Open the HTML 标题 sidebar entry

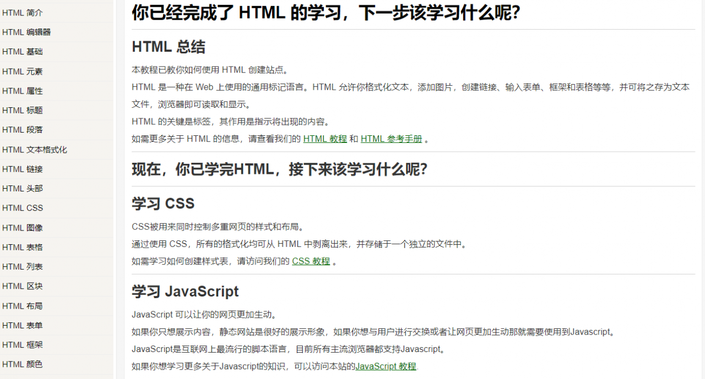[22, 110]
